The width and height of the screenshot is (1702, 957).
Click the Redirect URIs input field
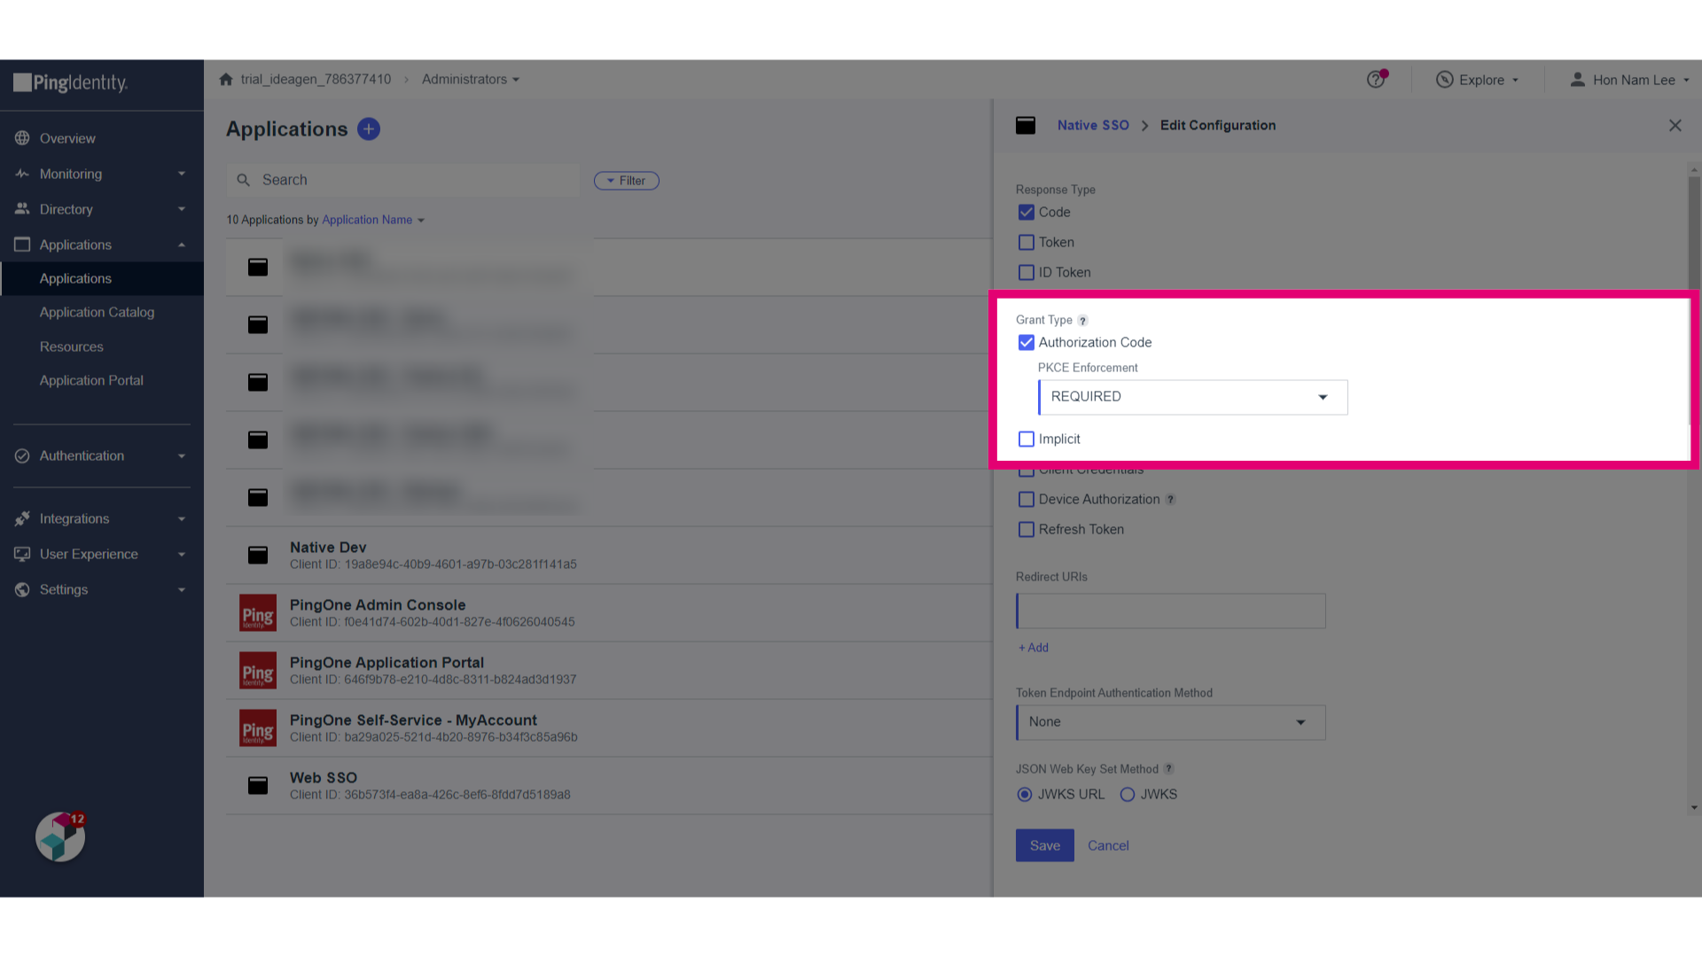coord(1171,611)
